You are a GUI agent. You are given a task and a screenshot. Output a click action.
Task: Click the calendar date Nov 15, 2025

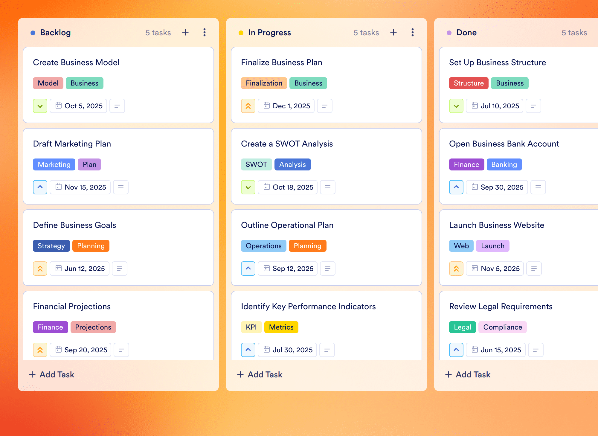80,187
